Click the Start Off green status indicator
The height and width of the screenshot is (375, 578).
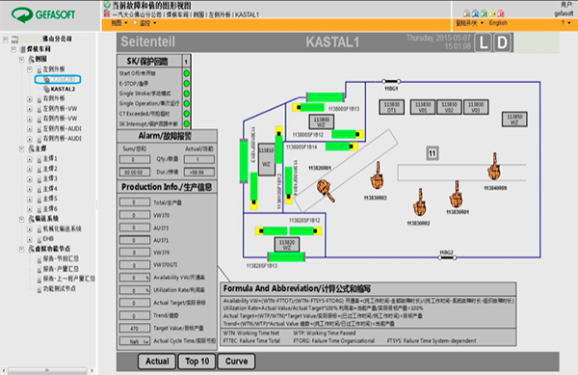(x=187, y=73)
